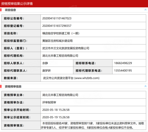Click the 预审公示开始时间 label cell
This screenshot has height=132, width=148.
pyautogui.click(x=21, y=110)
